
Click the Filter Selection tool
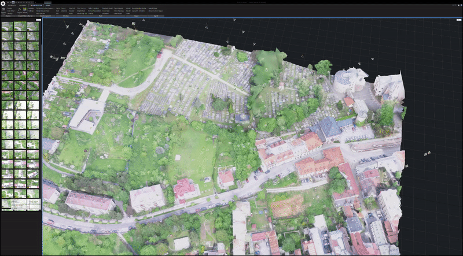pyautogui.click(x=81, y=8)
